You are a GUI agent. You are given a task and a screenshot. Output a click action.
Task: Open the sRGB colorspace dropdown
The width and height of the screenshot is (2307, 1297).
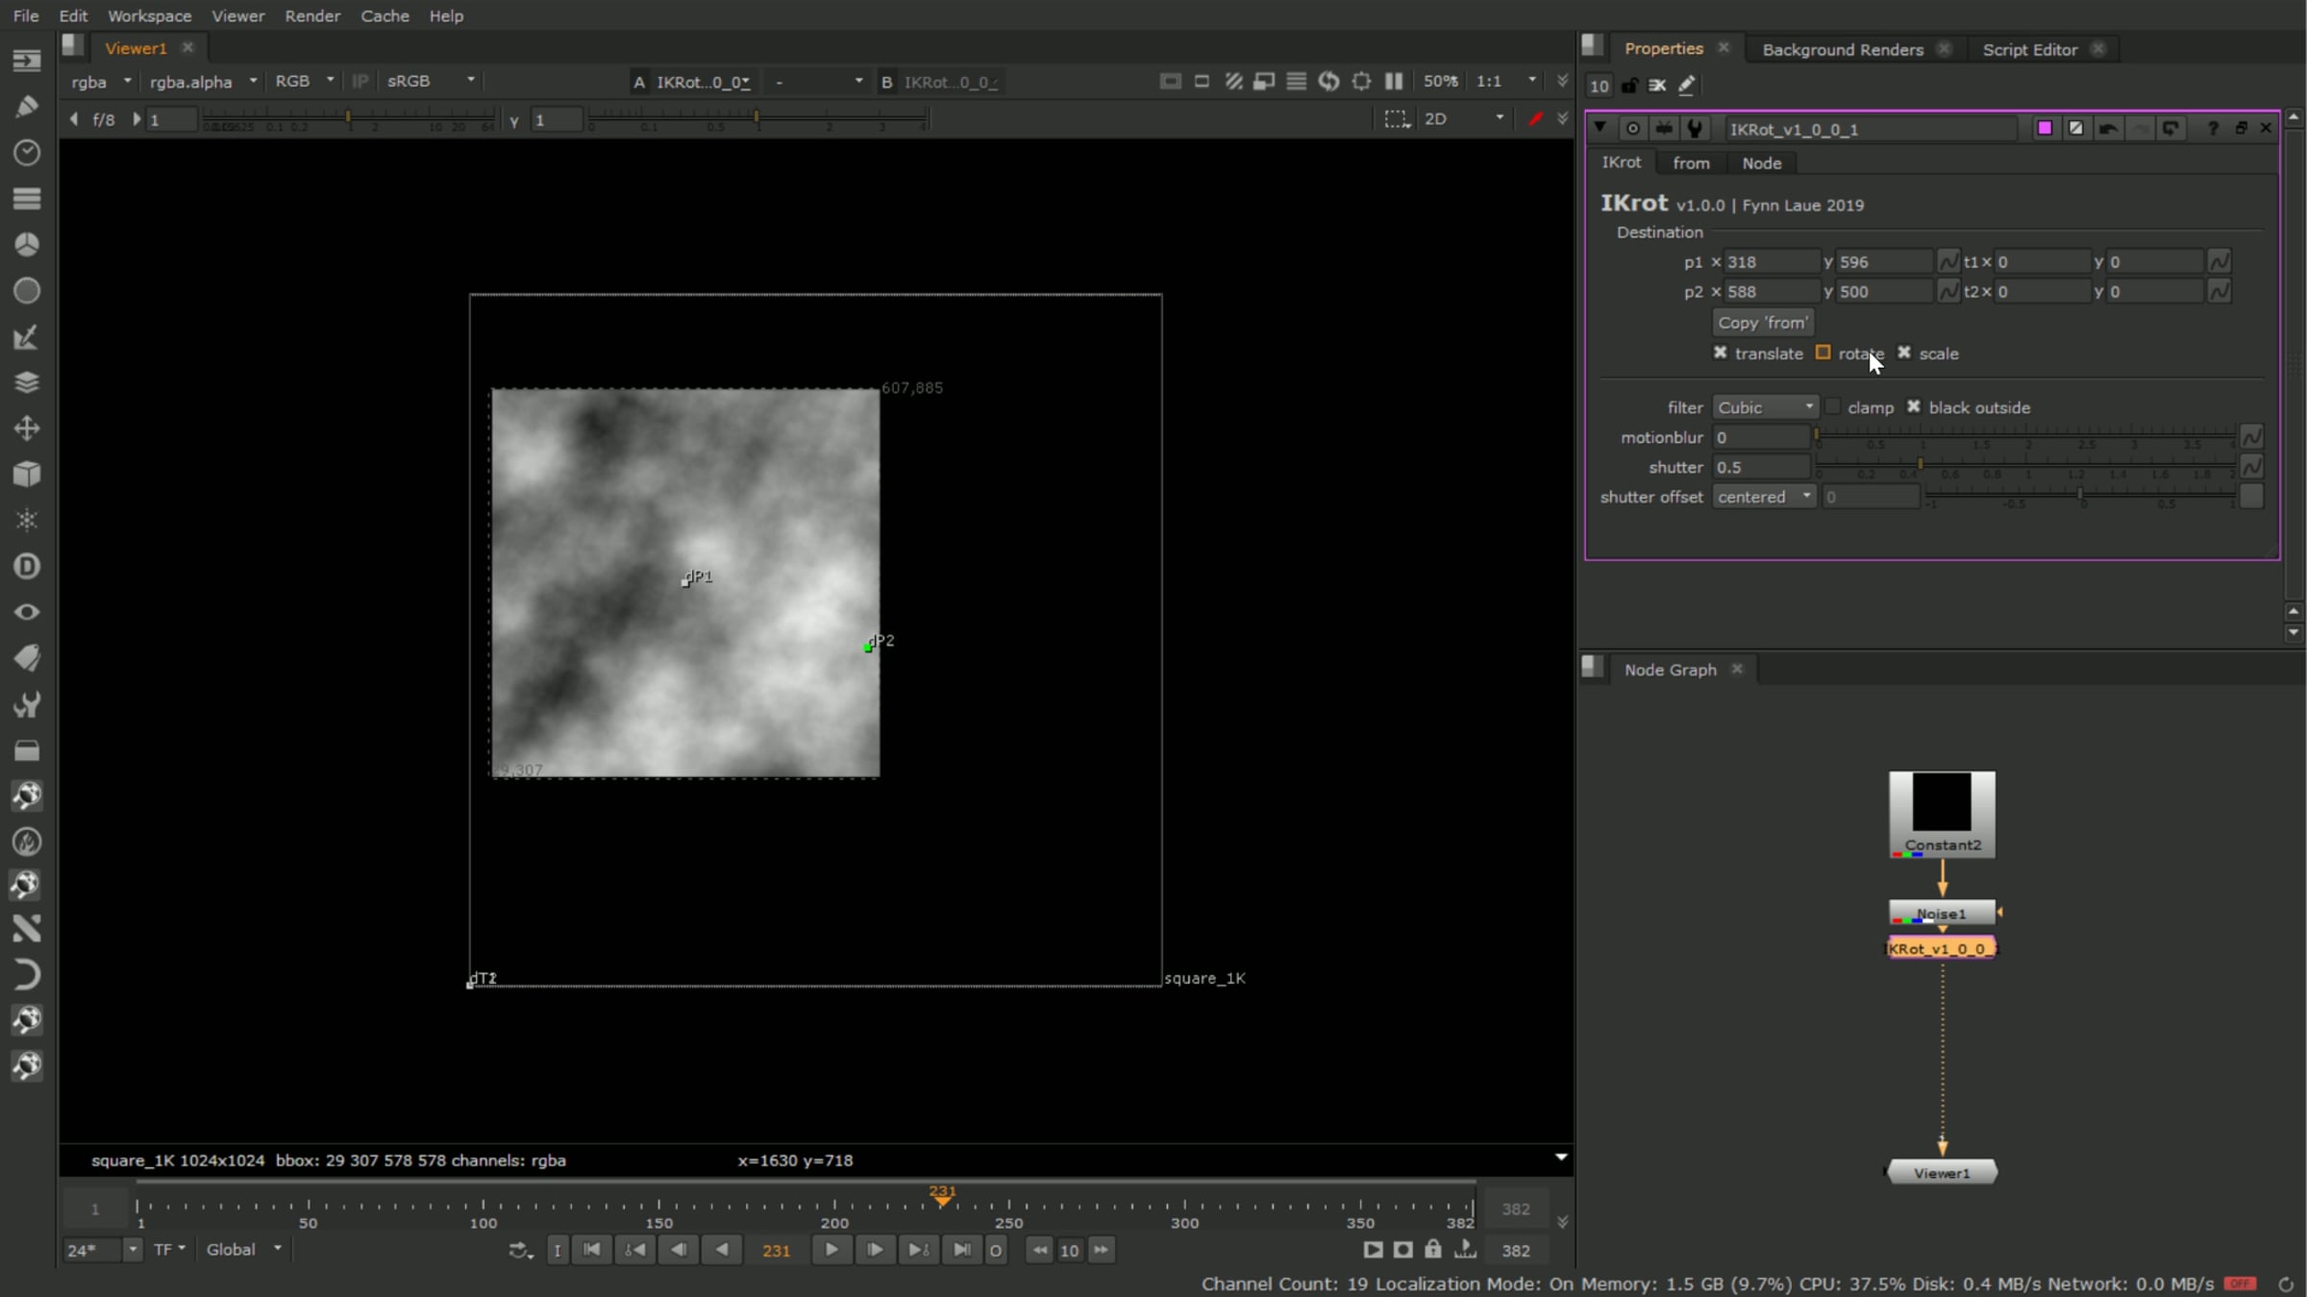(431, 82)
